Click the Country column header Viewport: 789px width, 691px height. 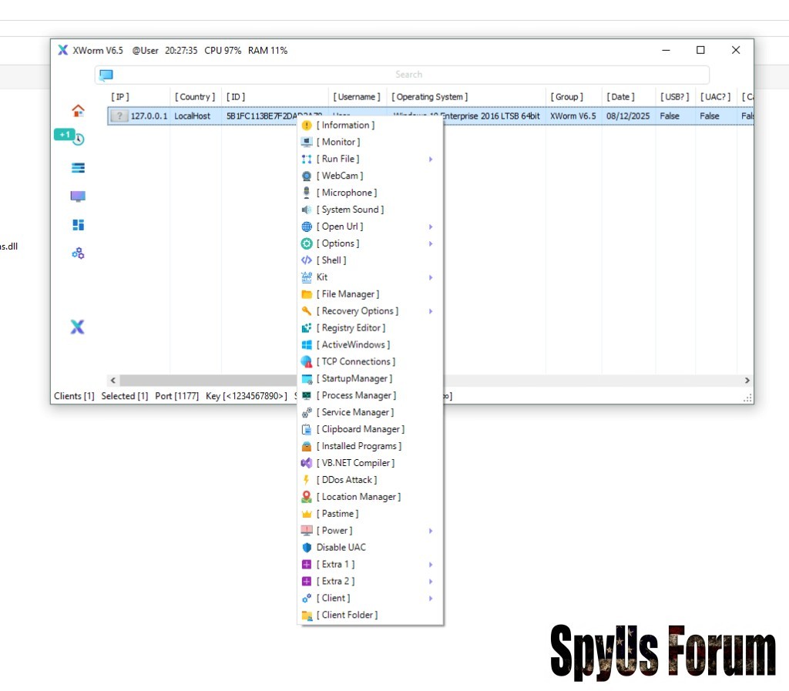[x=195, y=97]
